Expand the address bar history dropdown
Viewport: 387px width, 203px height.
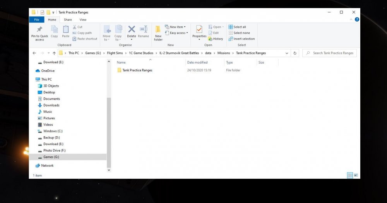287,53
